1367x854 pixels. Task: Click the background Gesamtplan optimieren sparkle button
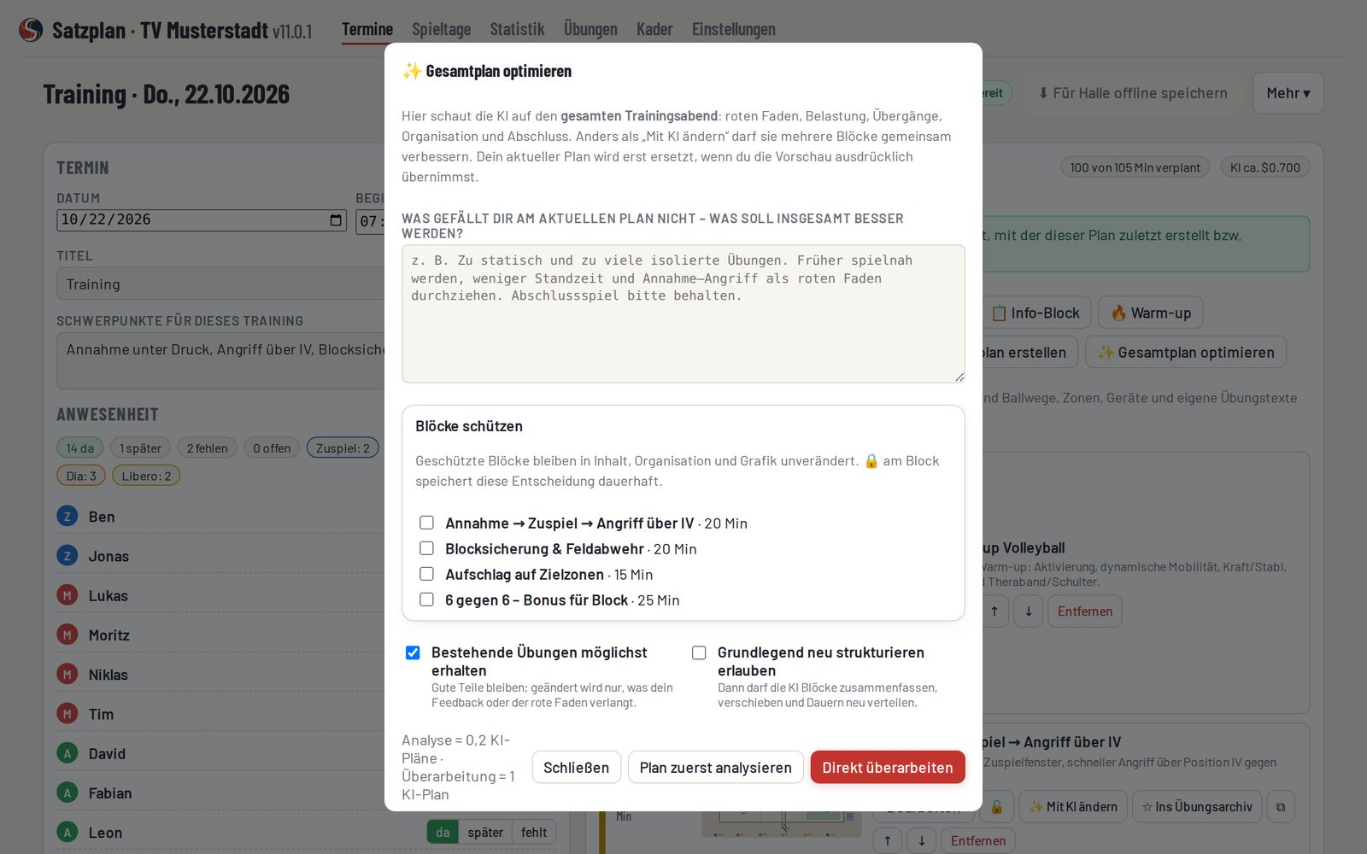click(x=1186, y=353)
